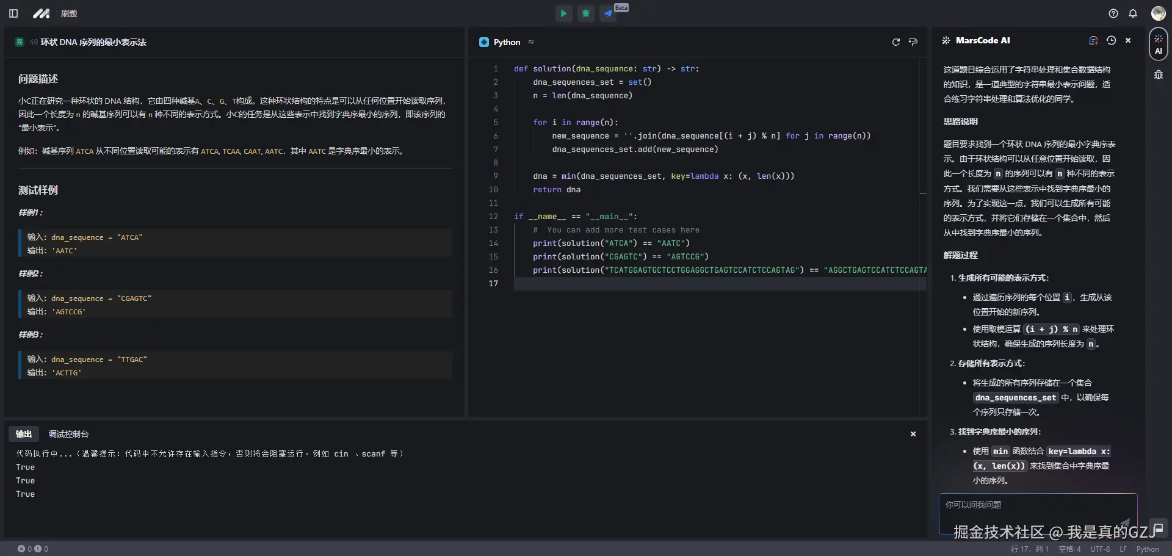Toggle the AI assistant panel button
The width and height of the screenshot is (1172, 556).
[1158, 44]
